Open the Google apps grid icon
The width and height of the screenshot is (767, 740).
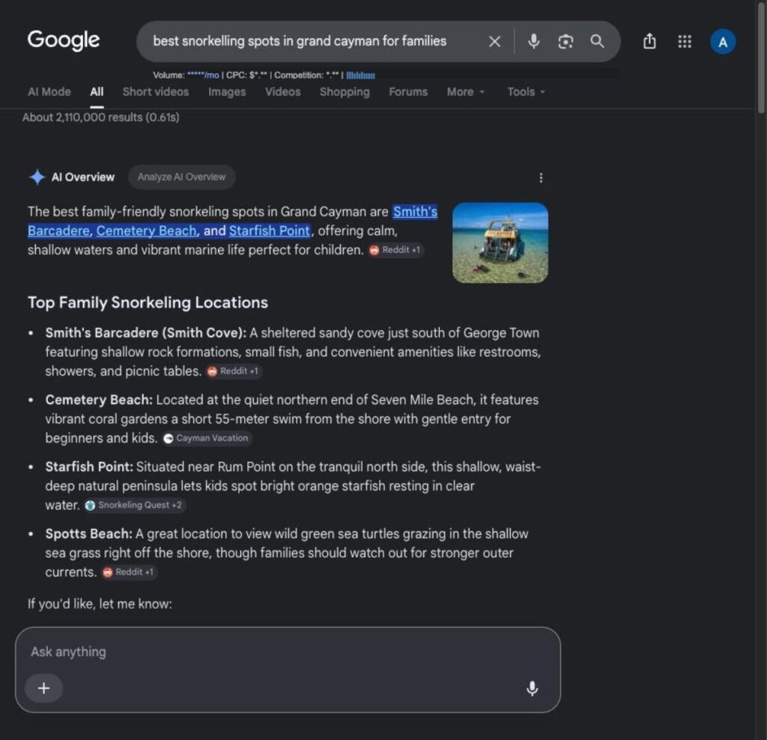(685, 42)
